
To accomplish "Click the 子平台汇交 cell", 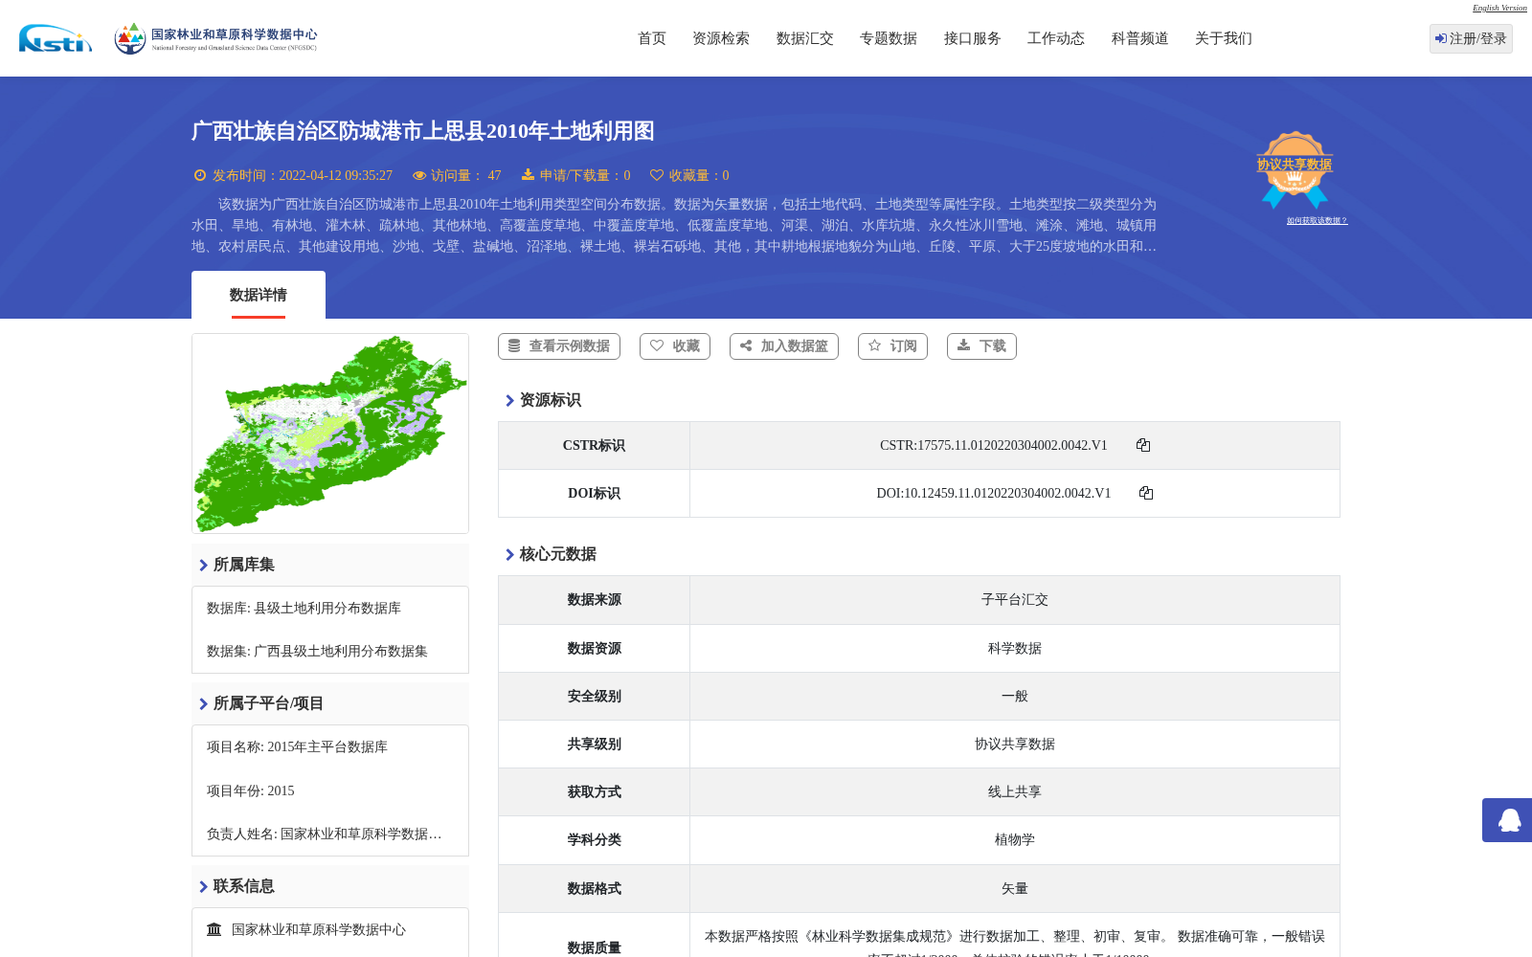I will pos(1015,600).
